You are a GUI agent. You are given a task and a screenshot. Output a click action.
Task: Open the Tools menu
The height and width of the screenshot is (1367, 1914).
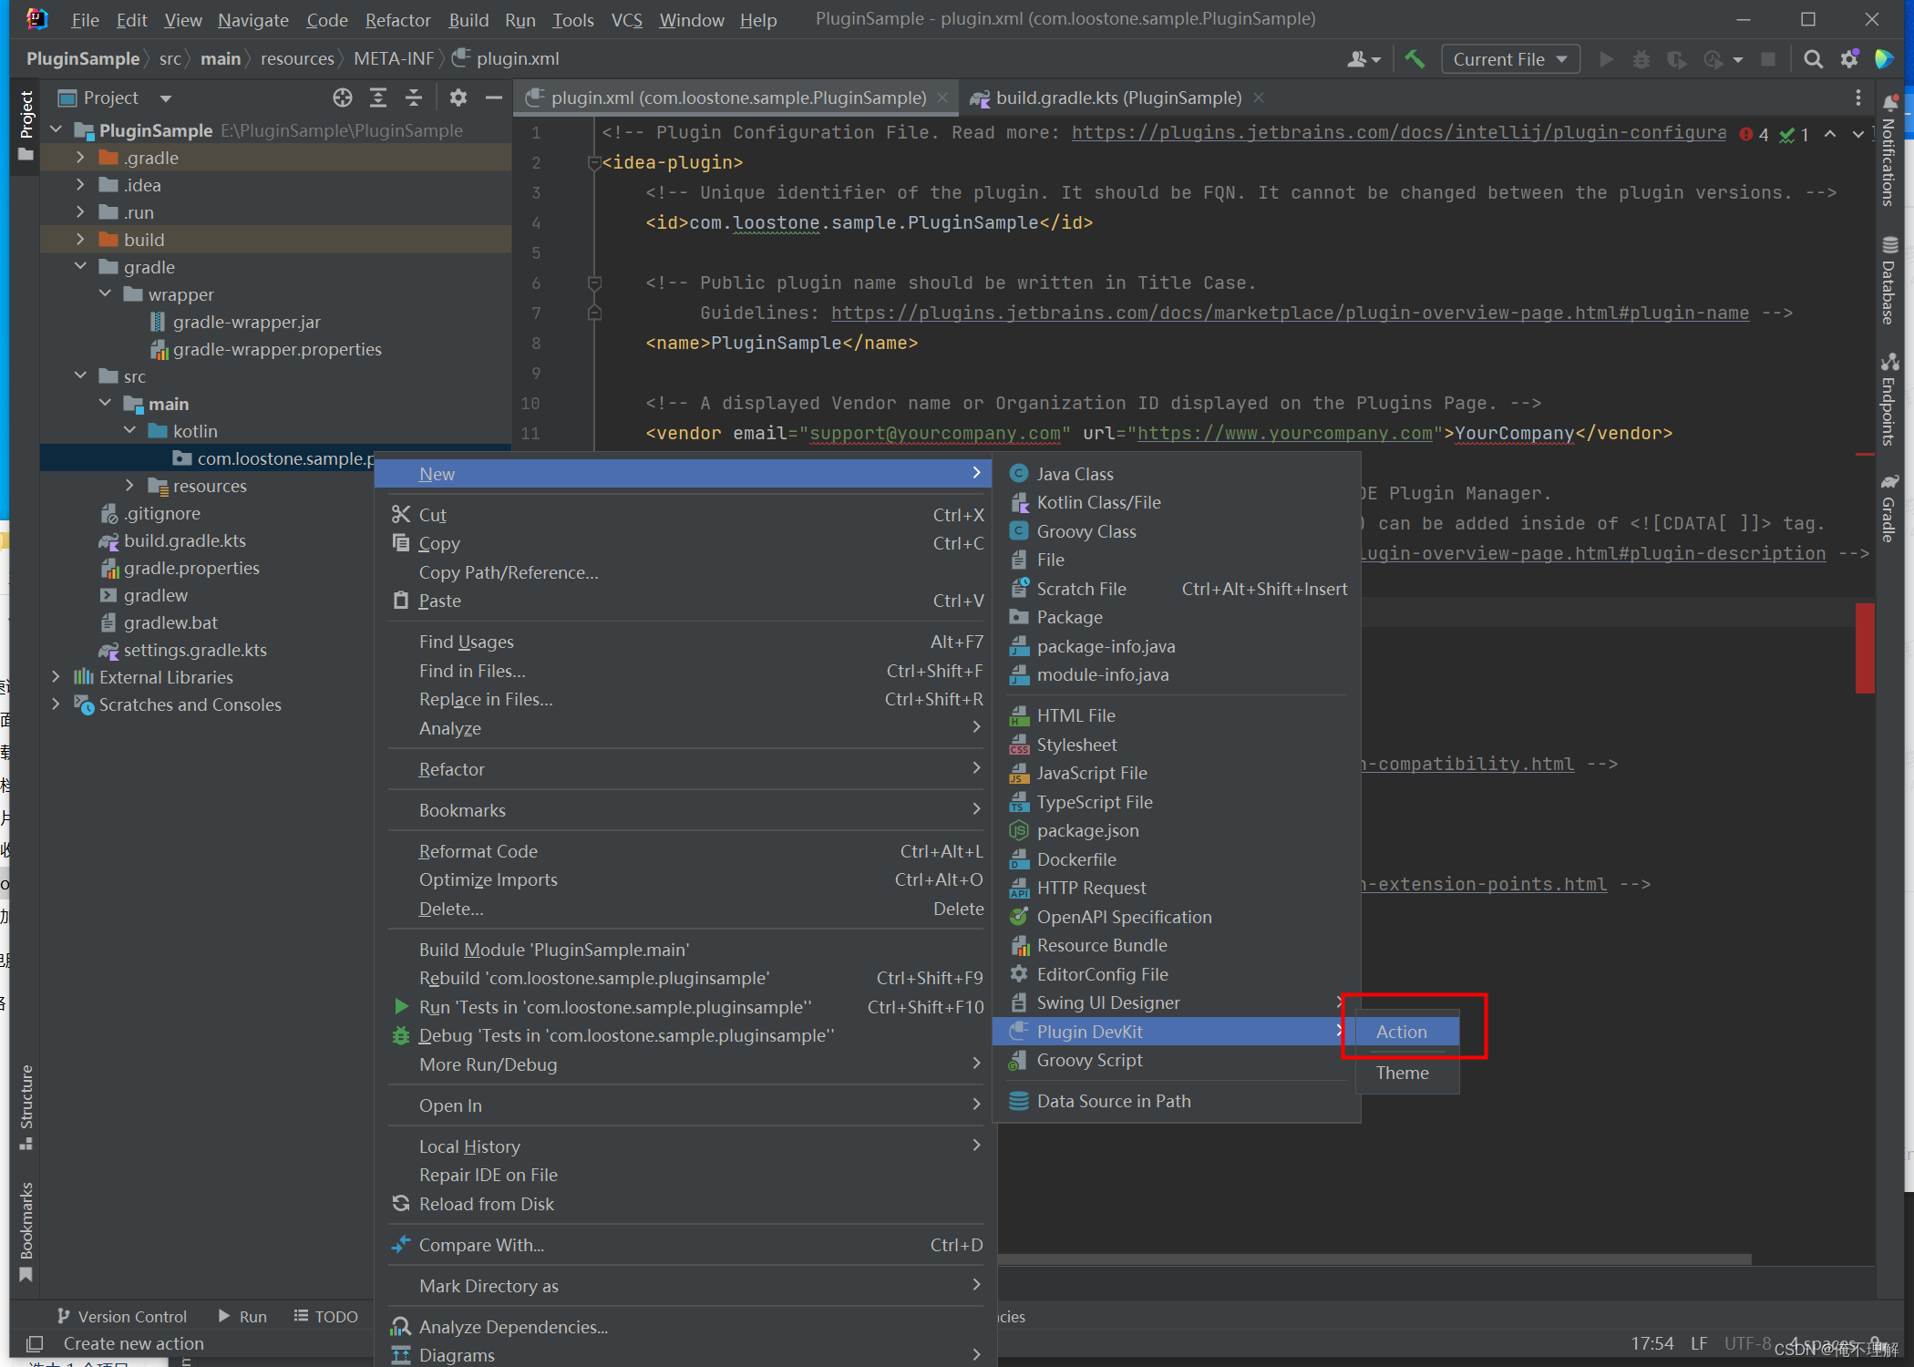572,19
